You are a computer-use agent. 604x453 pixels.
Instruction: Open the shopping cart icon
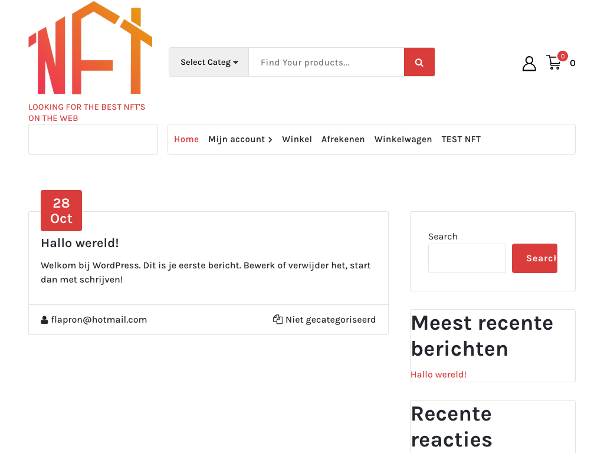tap(554, 62)
